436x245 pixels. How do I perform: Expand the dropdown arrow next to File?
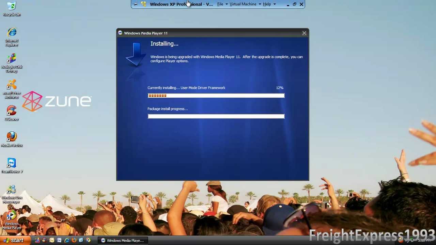[227, 4]
